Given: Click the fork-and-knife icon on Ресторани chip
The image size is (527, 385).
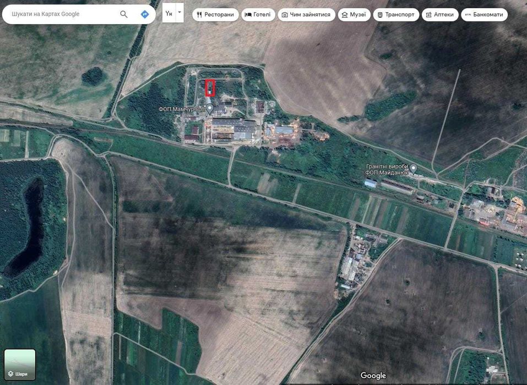Looking at the screenshot, I should tap(199, 14).
